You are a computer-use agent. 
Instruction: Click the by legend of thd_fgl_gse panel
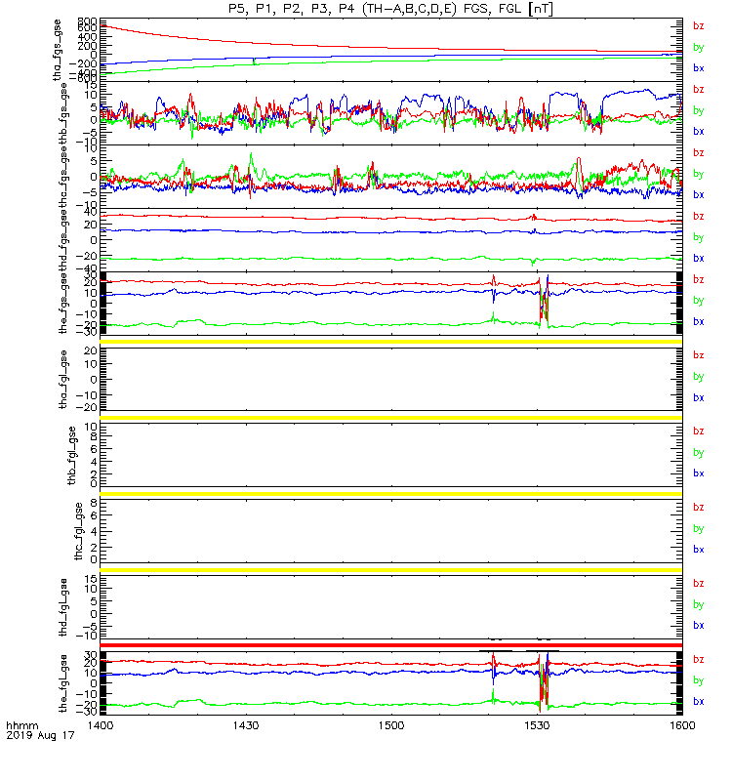[699, 604]
